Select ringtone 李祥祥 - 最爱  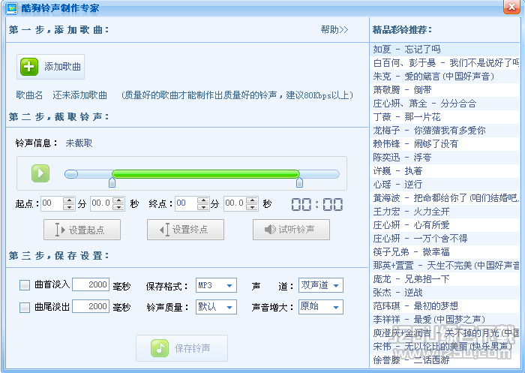point(445,320)
